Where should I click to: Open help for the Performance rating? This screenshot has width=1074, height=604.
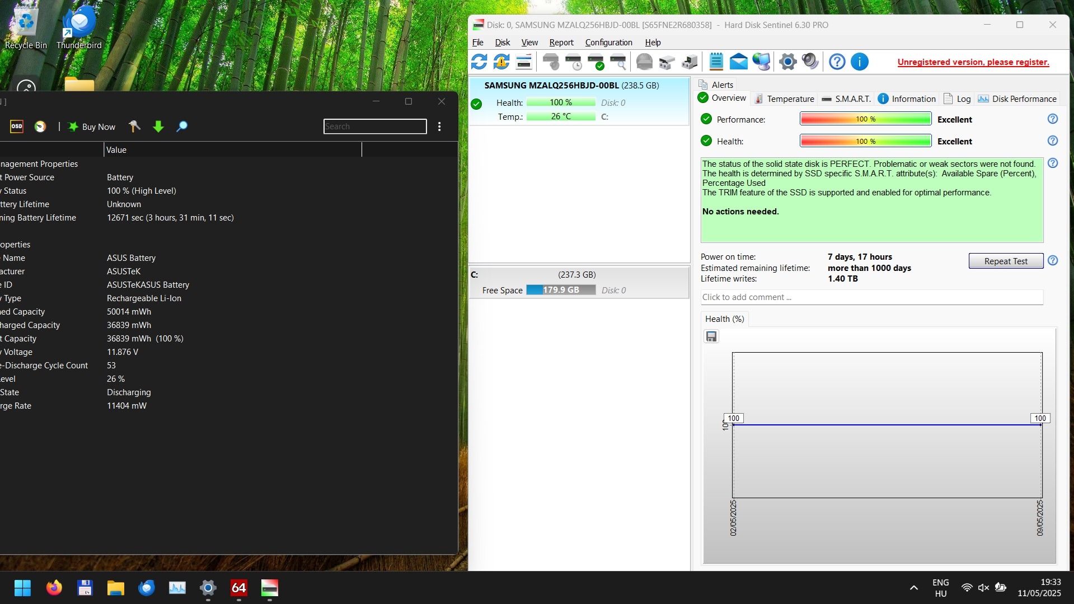pos(1053,119)
